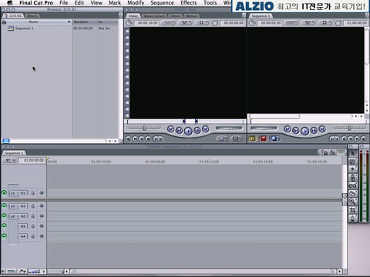Click Play In to Out in Viewer
Screen dimensions: 370x277
179,131
